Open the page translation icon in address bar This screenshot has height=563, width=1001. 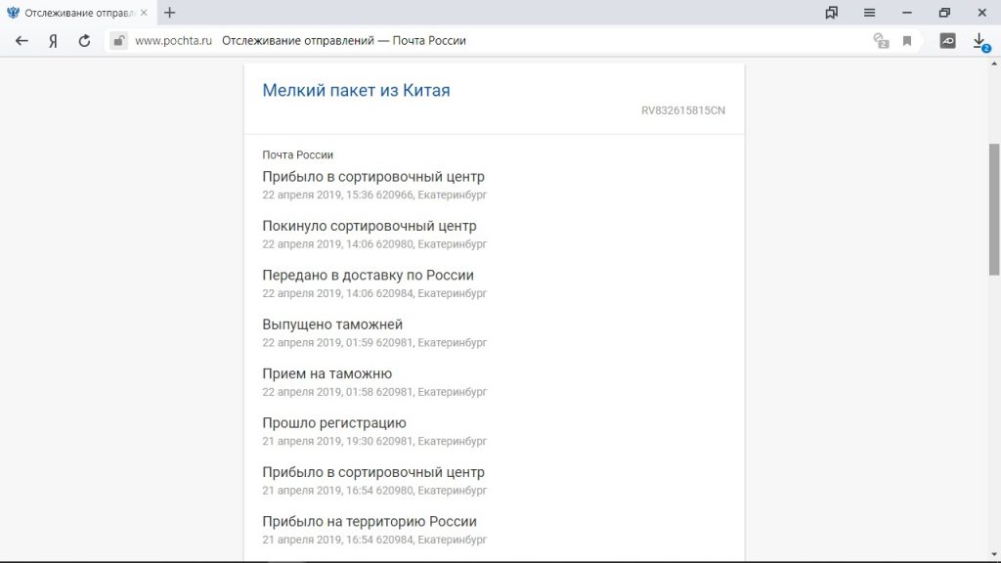tap(881, 41)
